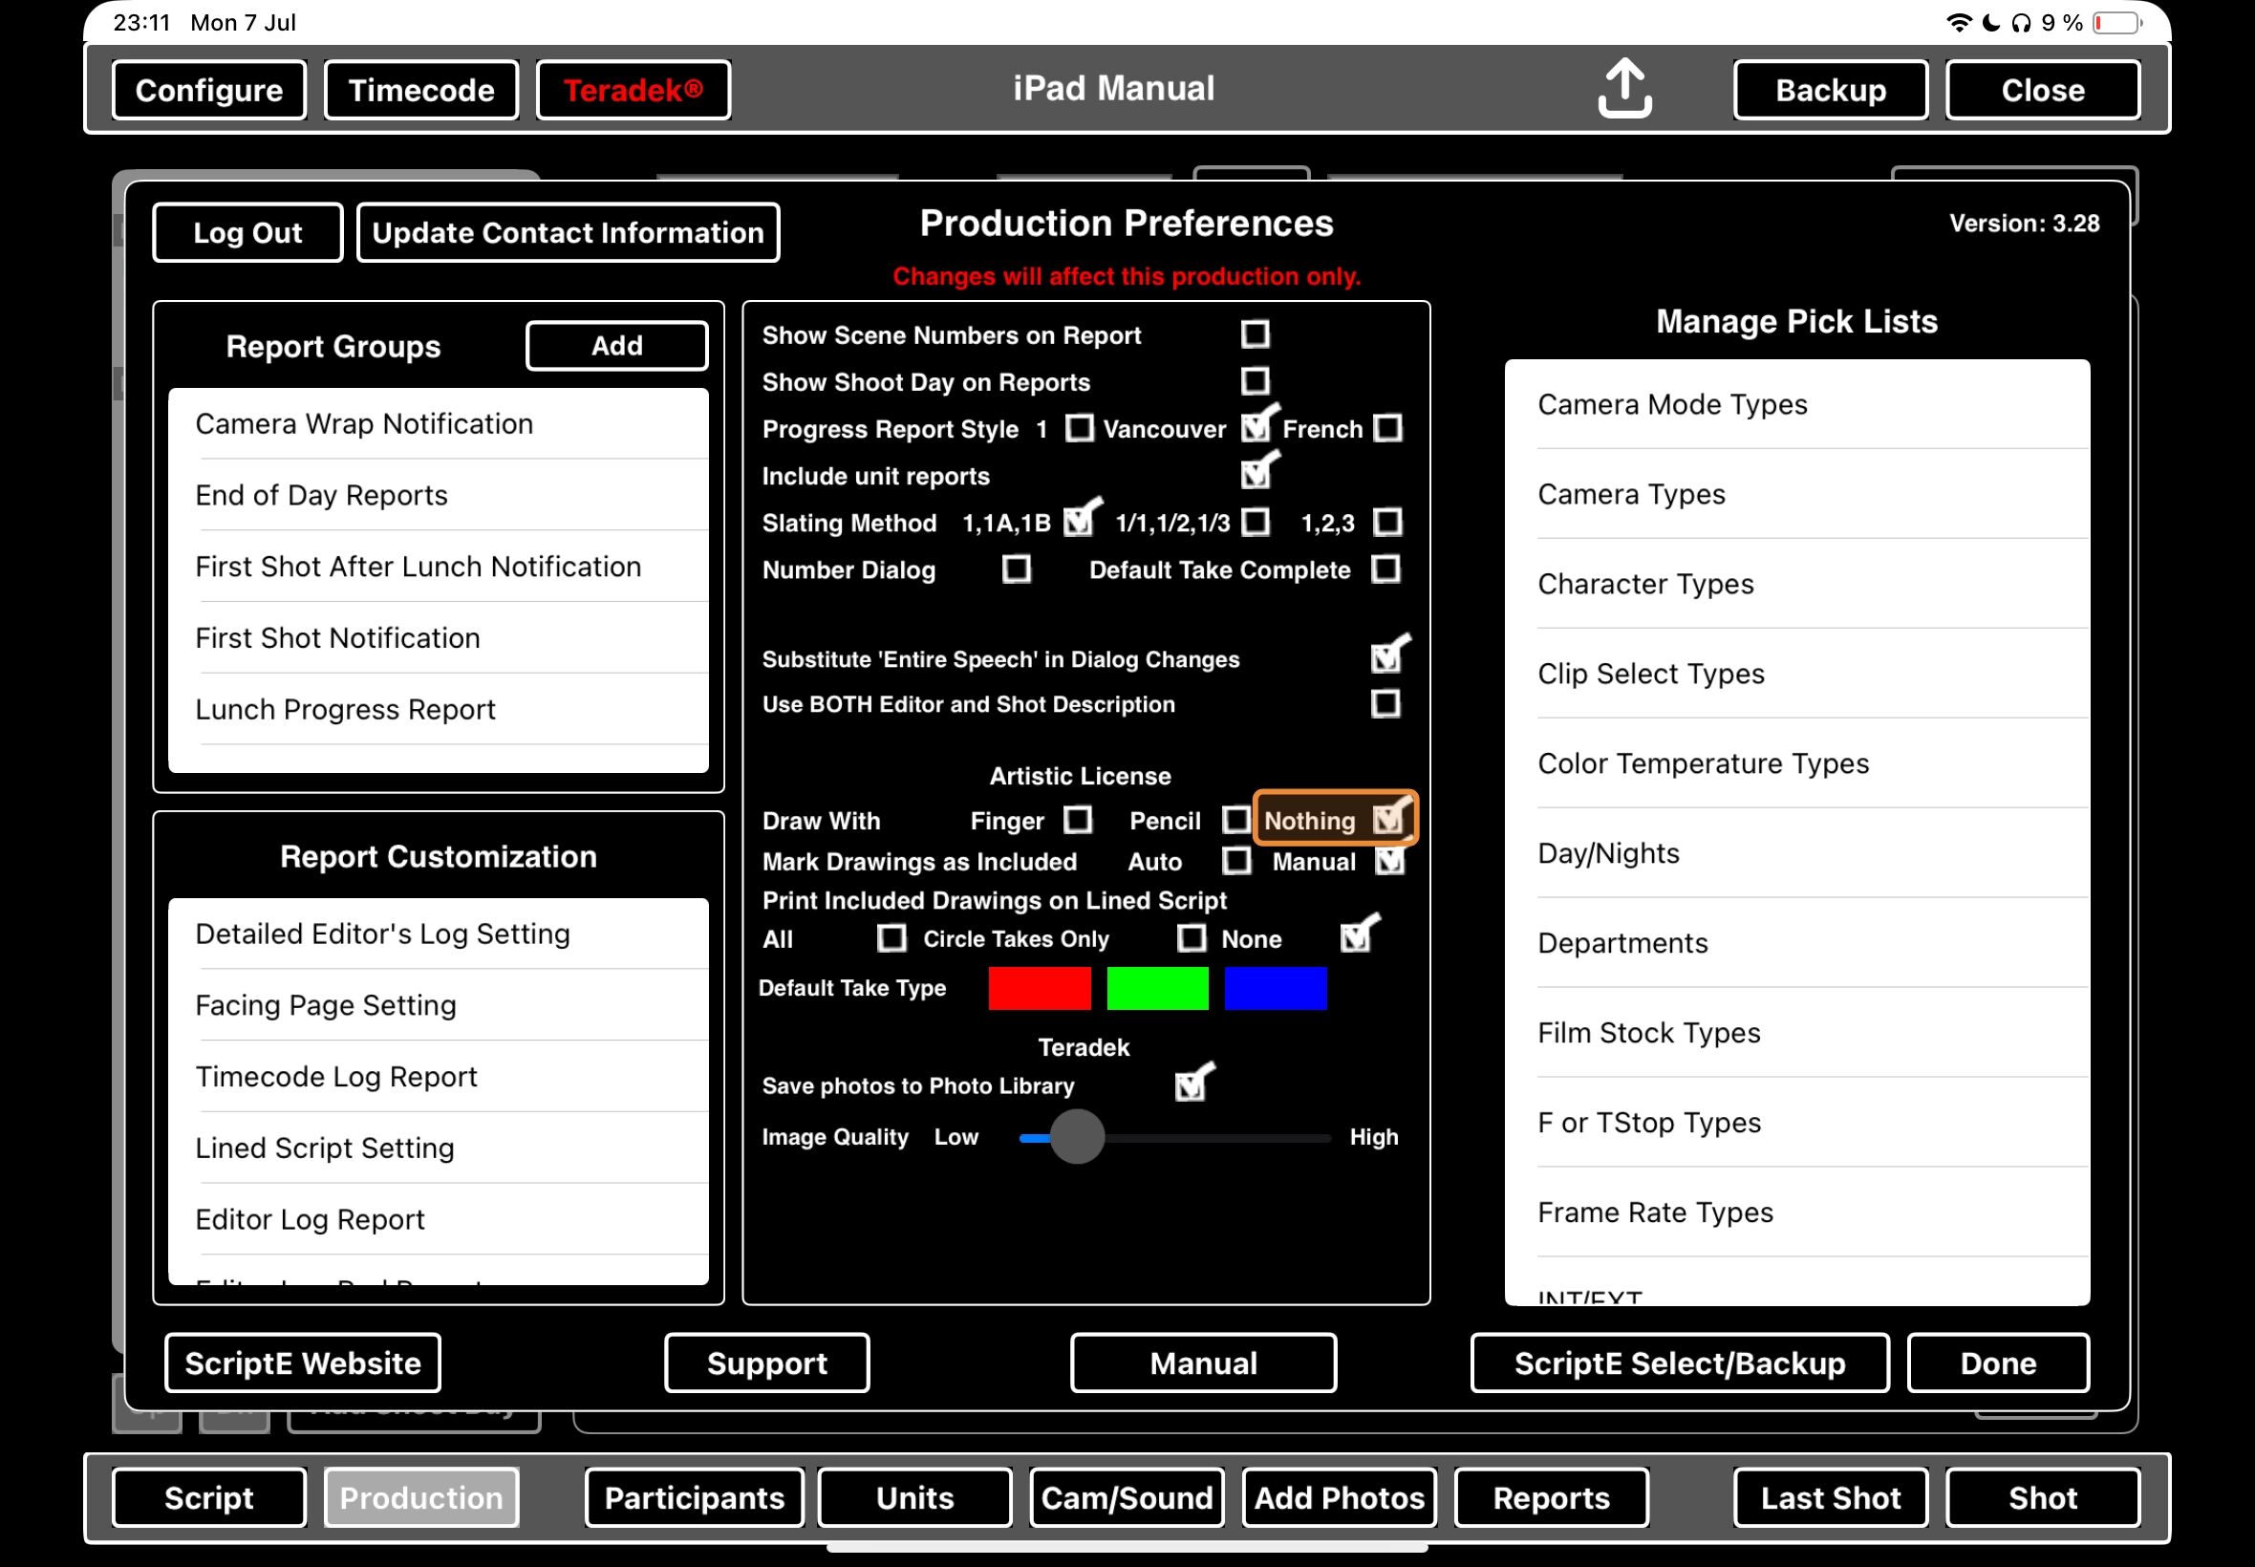Switch to the Reports tab

click(1550, 1497)
